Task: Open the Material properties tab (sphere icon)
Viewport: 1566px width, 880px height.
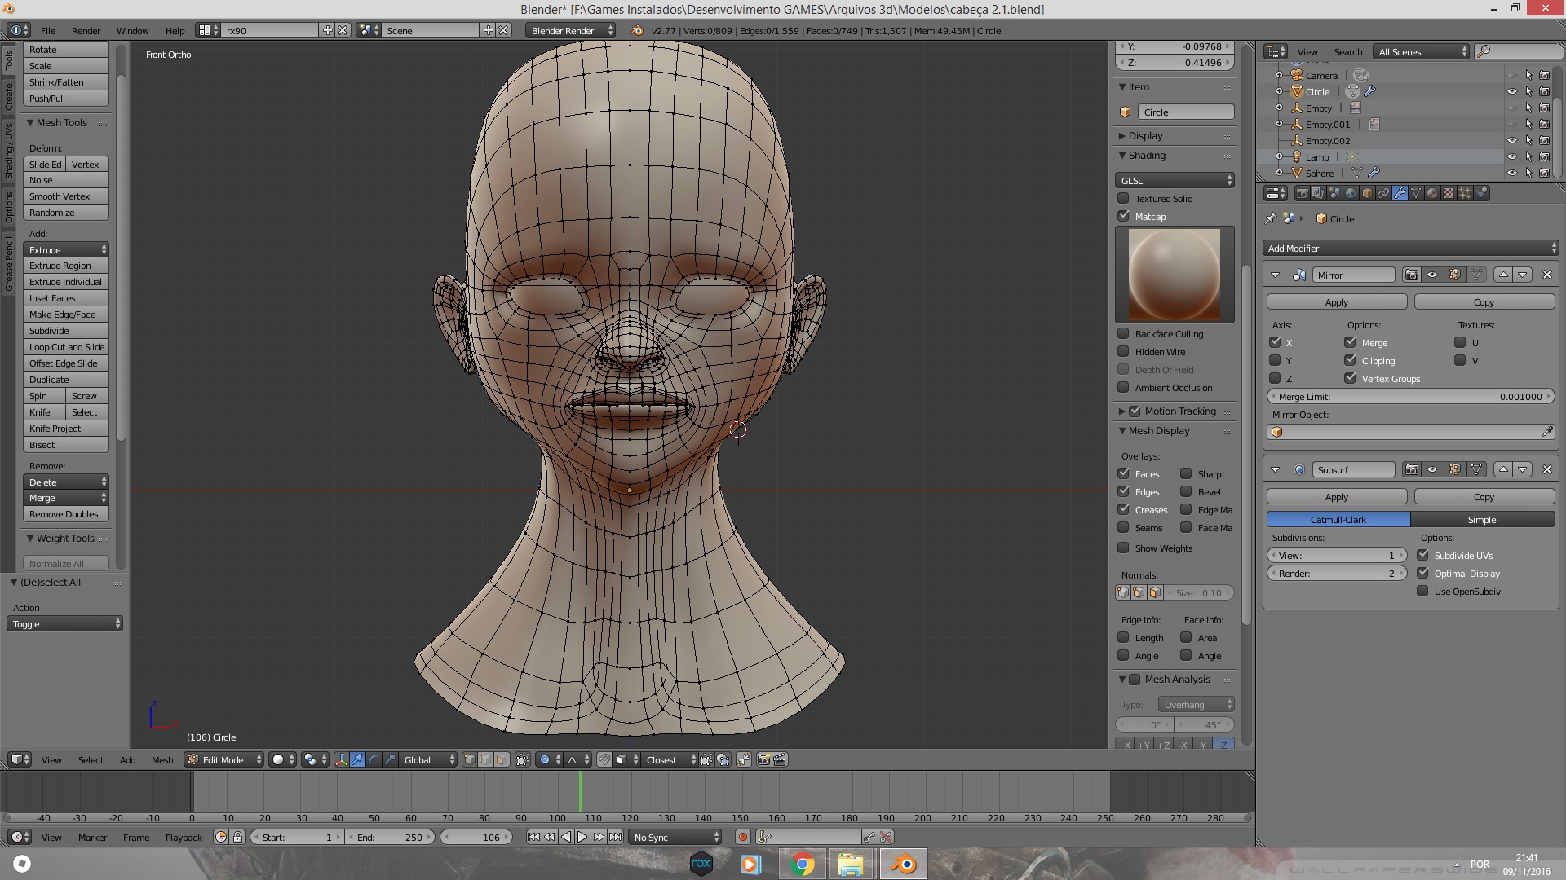Action: (1432, 193)
